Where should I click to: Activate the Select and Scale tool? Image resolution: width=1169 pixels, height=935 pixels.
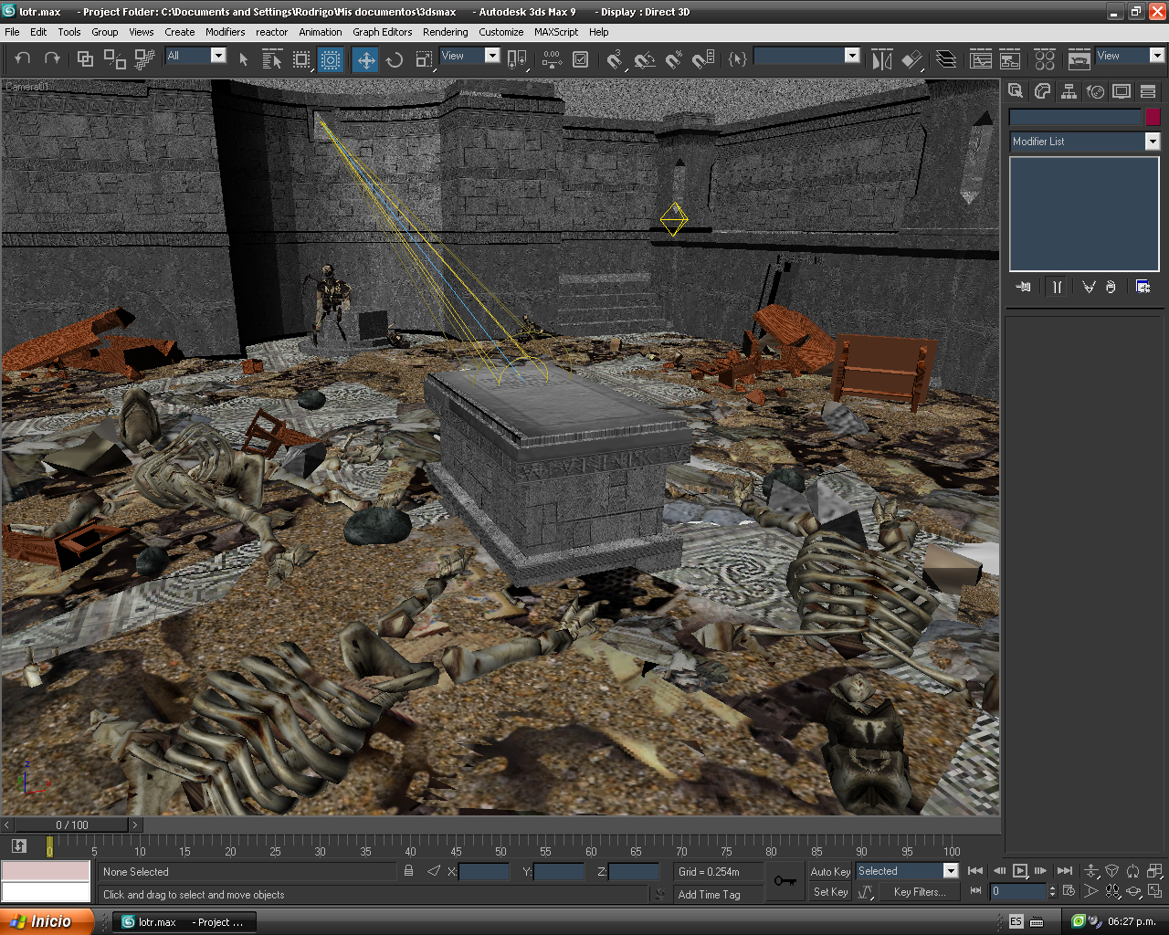point(424,59)
